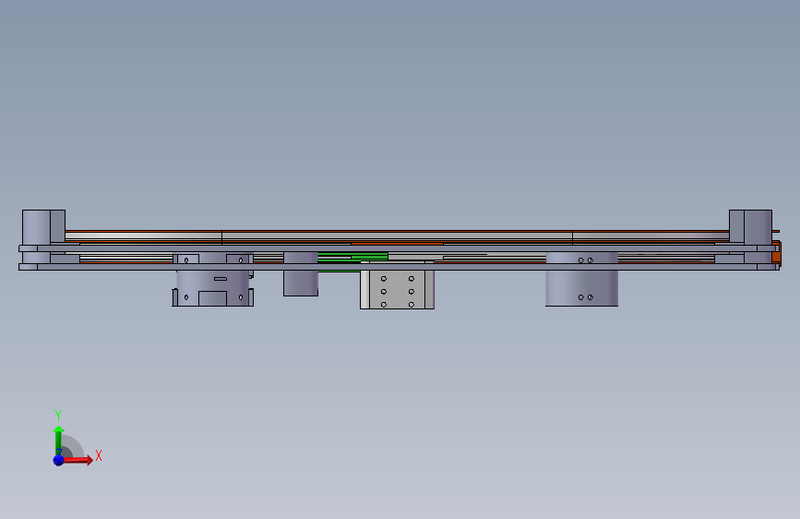Select the large cylinder with four small holes
This screenshot has width=800, height=519.
(x=581, y=279)
